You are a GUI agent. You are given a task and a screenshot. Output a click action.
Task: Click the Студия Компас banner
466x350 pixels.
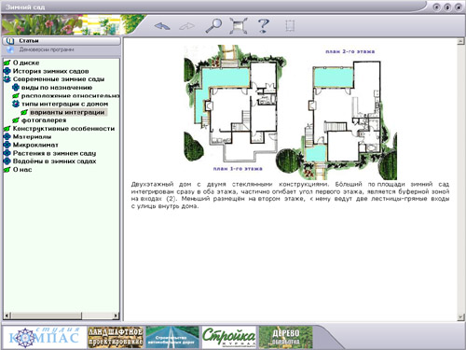tap(45, 337)
